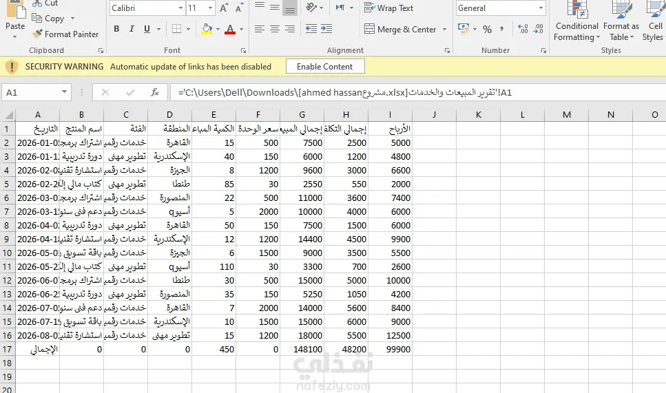Increase font size with large A
Viewport: 666px width, 393px height.
(224, 8)
